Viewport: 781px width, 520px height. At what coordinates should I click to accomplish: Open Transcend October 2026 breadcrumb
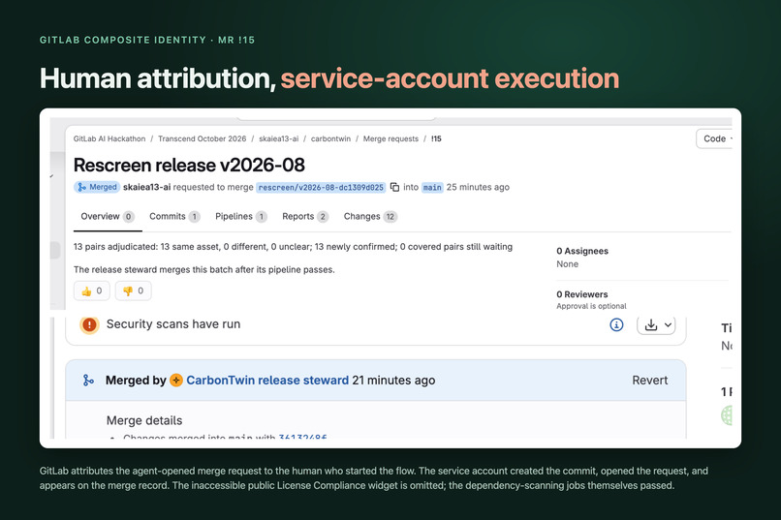(x=203, y=138)
